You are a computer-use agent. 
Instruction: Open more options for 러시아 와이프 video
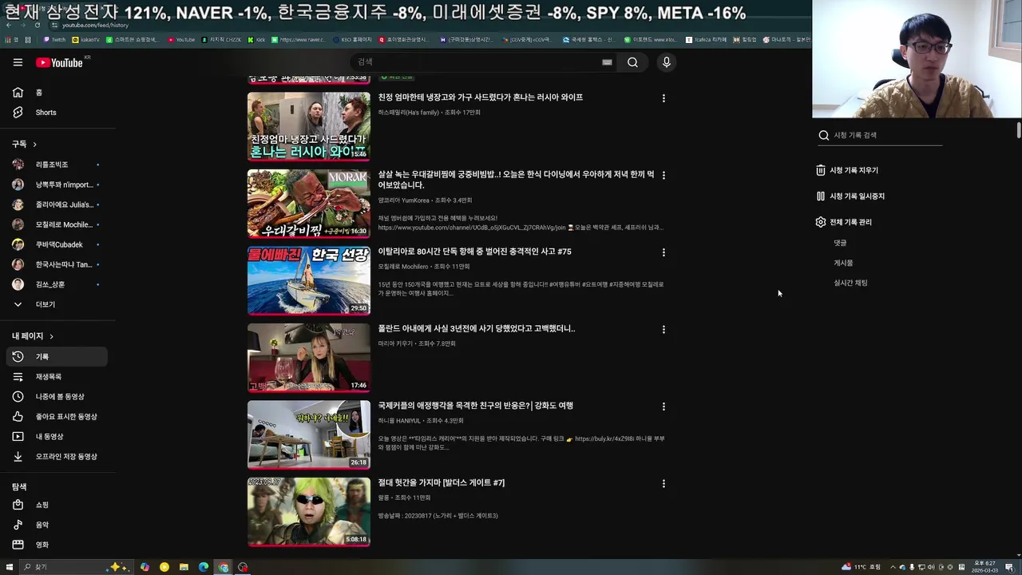[664, 98]
